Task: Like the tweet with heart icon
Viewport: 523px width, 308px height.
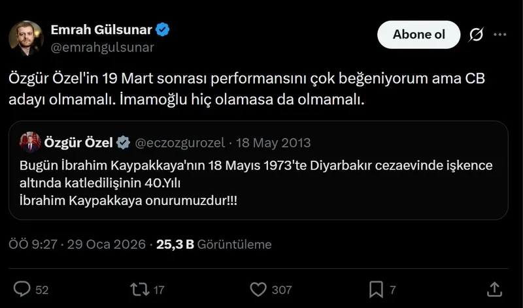Action: (x=260, y=288)
